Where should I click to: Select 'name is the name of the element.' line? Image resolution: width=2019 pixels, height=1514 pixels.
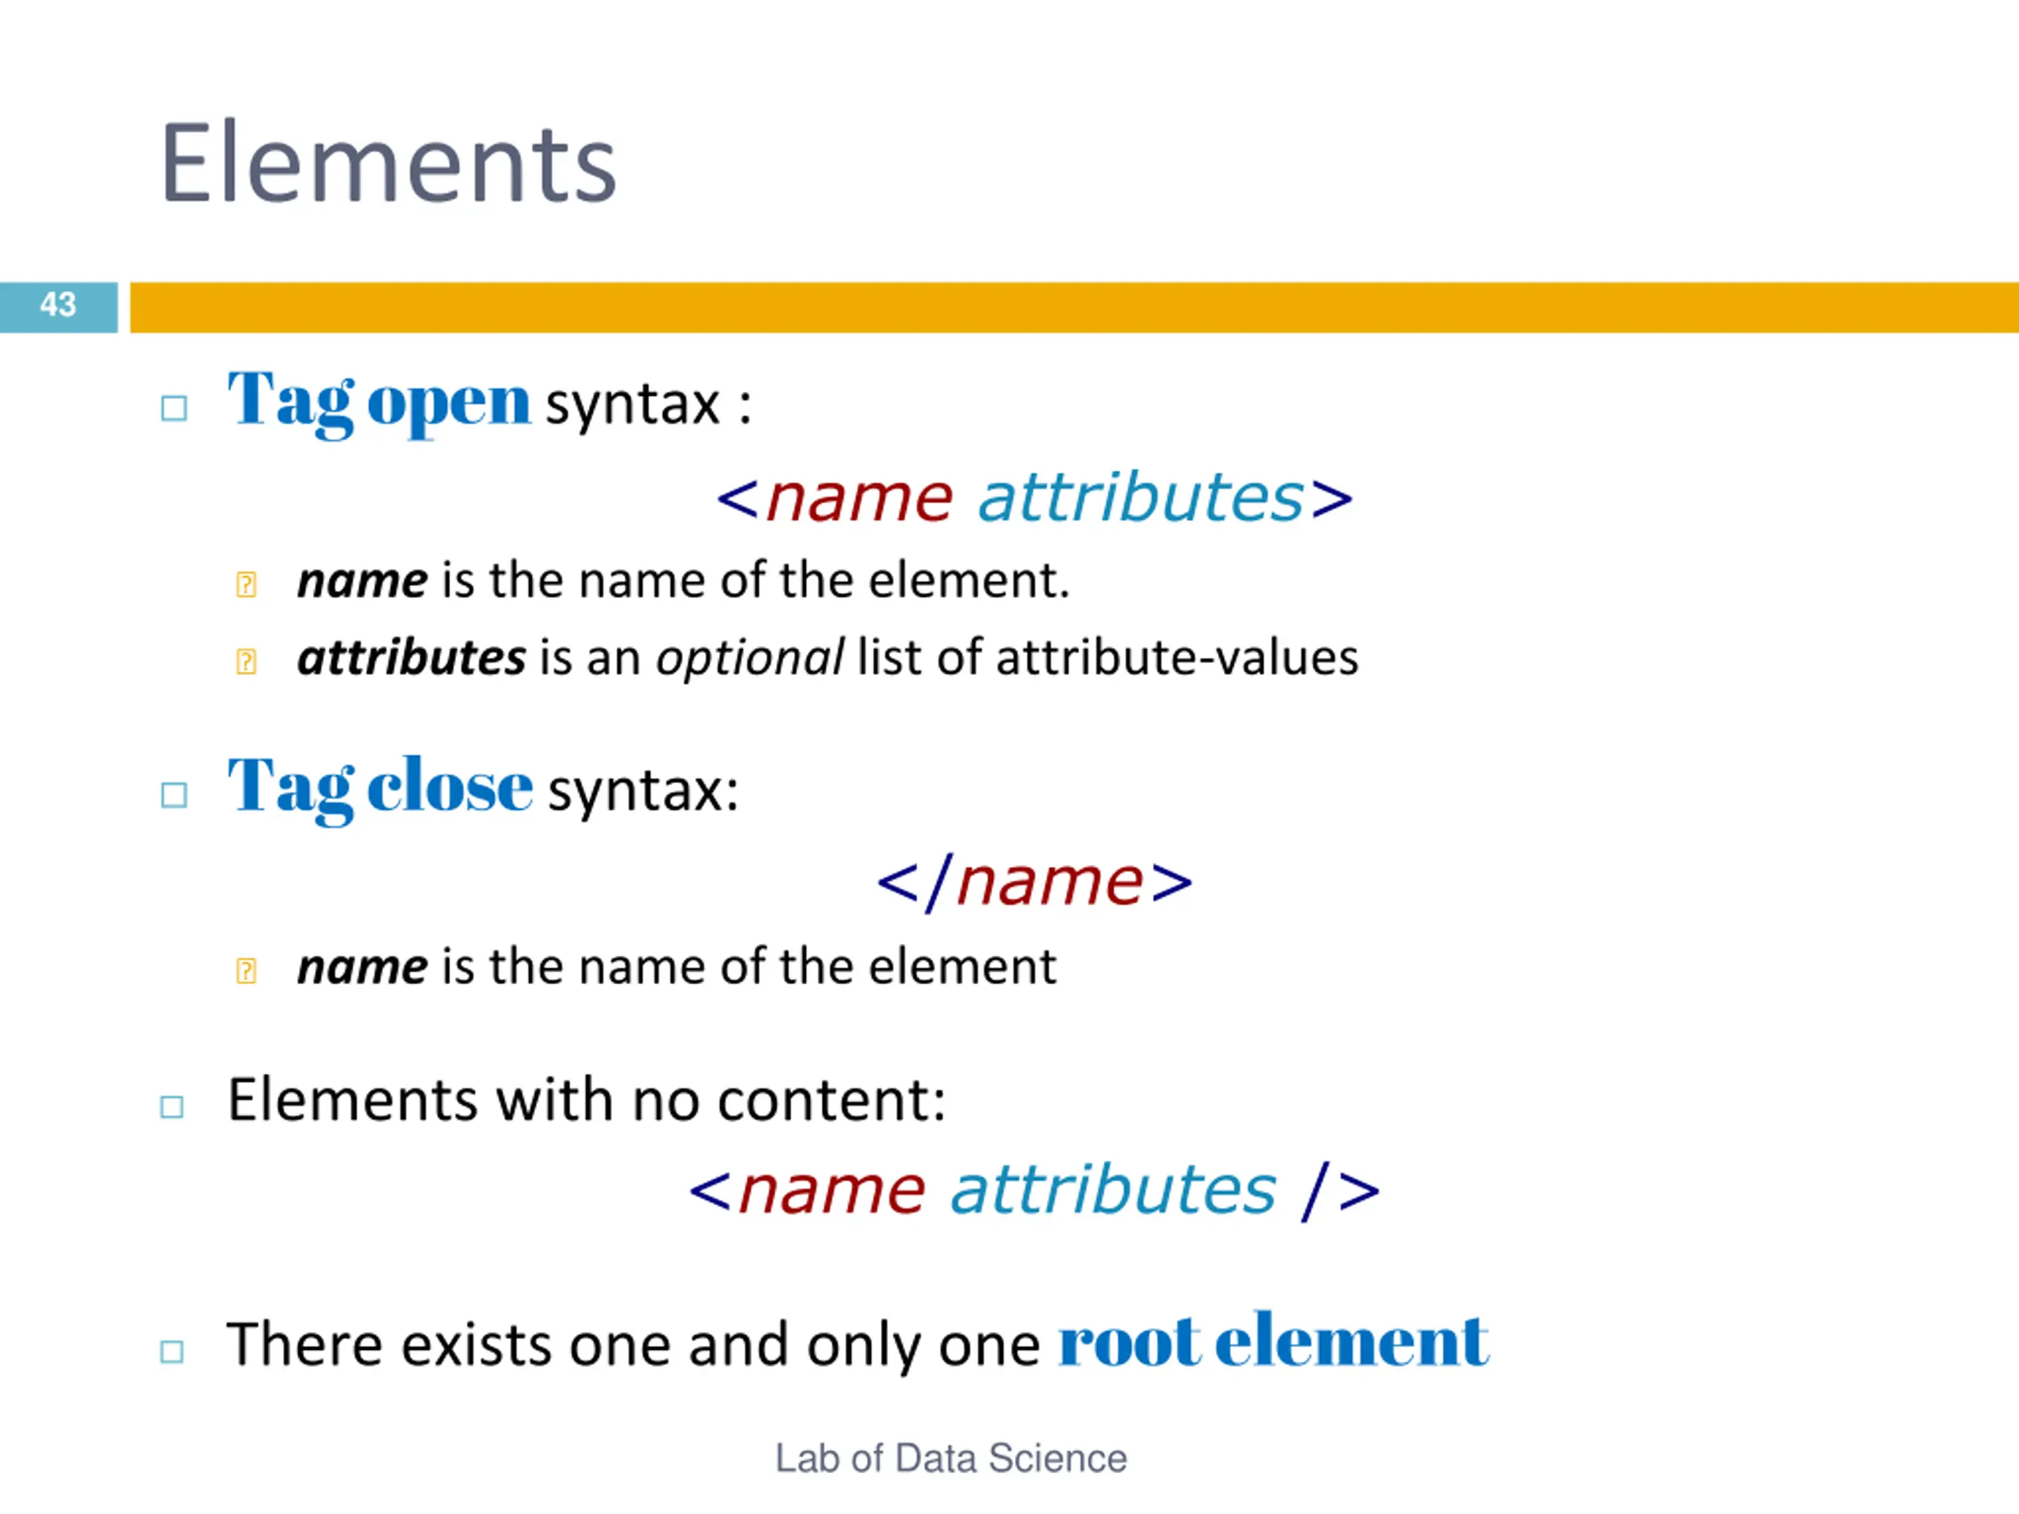pyautogui.click(x=683, y=580)
